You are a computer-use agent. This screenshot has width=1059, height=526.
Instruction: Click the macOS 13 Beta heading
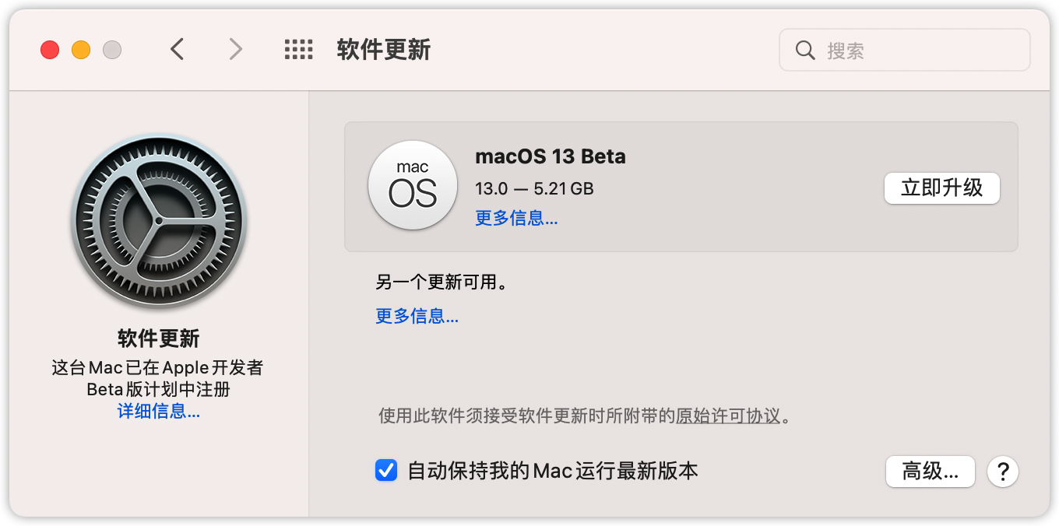(x=550, y=156)
